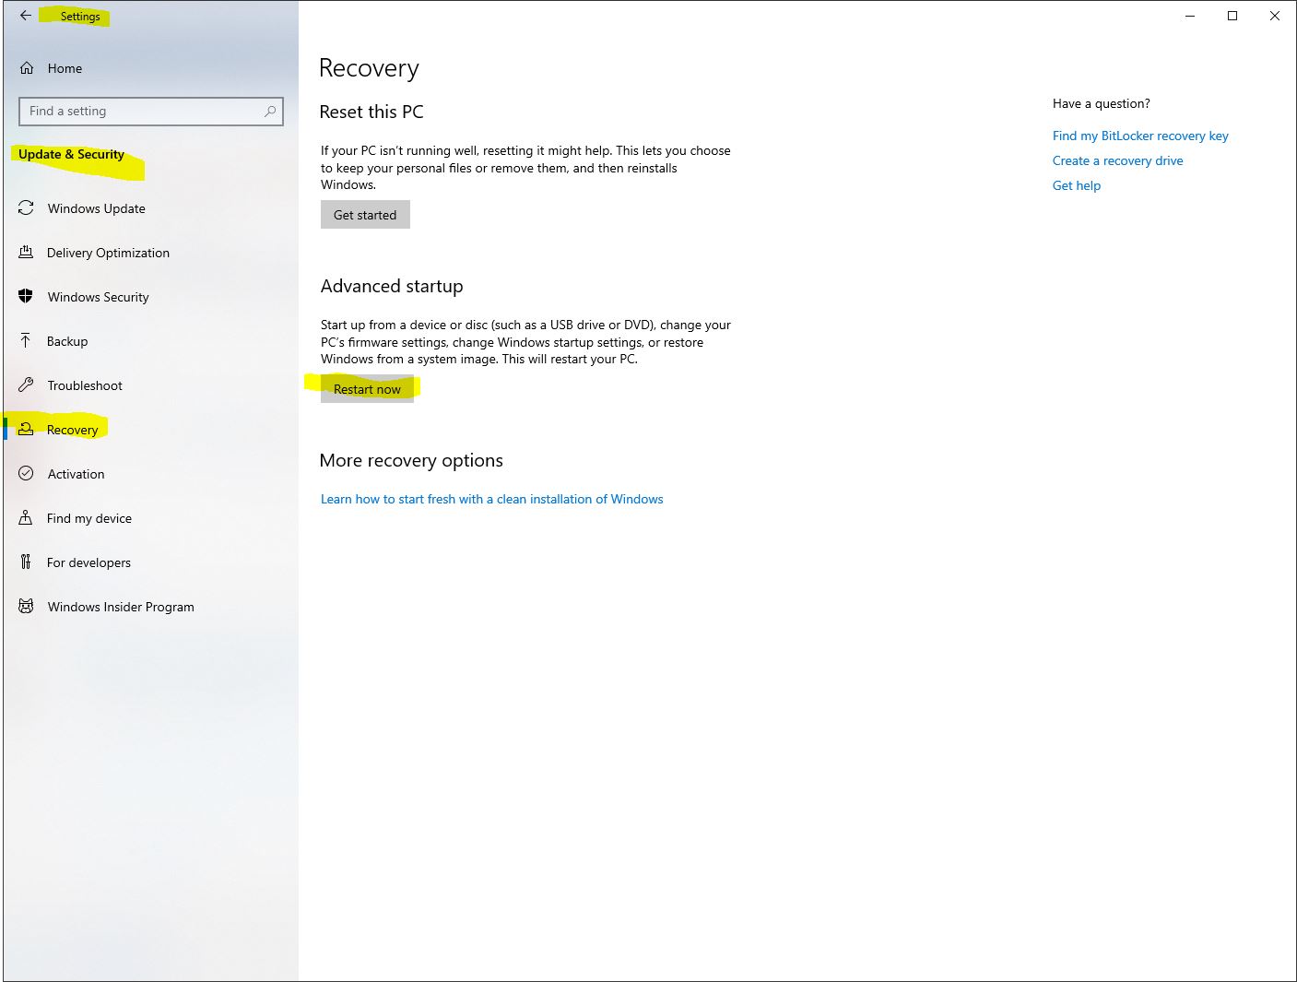Click the search magnifier icon
The image size is (1297, 982).
[270, 112]
